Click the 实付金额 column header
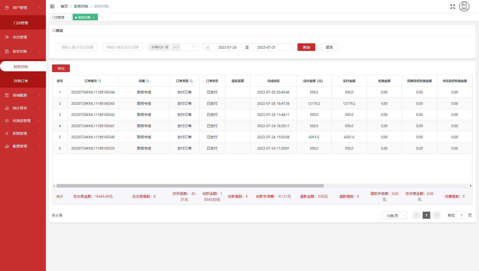 tap(349, 81)
